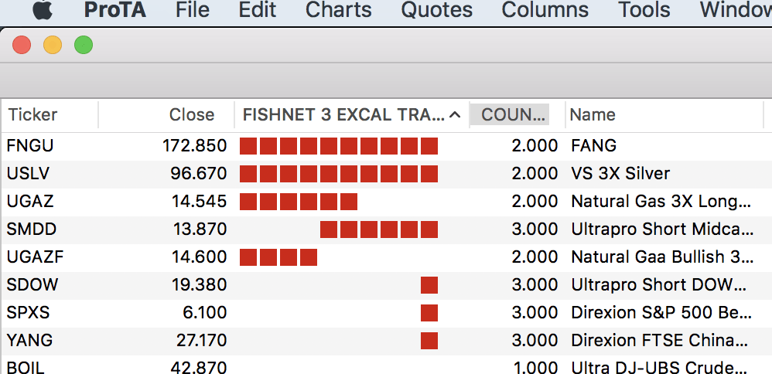Image resolution: width=772 pixels, height=374 pixels.
Task: Click SPXS's single red indicator square
Action: click(x=429, y=313)
